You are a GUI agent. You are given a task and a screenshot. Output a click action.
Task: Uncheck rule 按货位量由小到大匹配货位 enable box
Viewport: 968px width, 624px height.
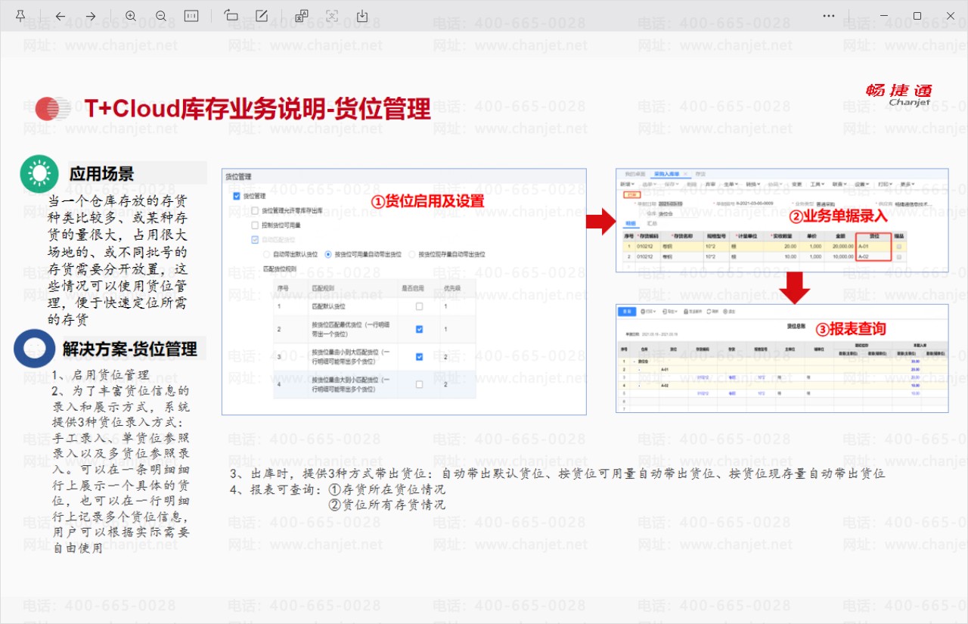419,356
